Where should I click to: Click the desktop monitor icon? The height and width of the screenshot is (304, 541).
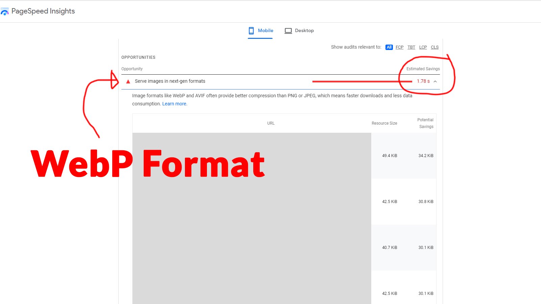click(x=288, y=30)
